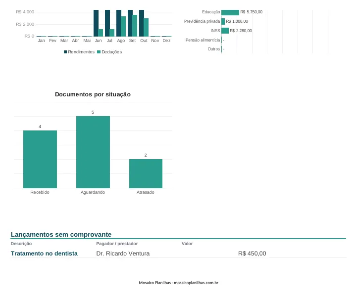
Task: Click the data label 4 above Recebido
Action: click(40, 126)
